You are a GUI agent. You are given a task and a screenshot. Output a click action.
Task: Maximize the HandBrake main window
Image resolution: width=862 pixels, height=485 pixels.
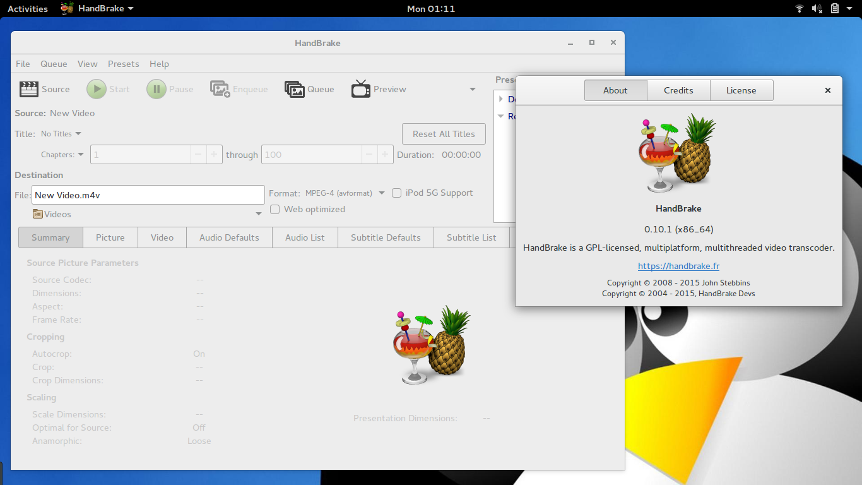pyautogui.click(x=592, y=43)
